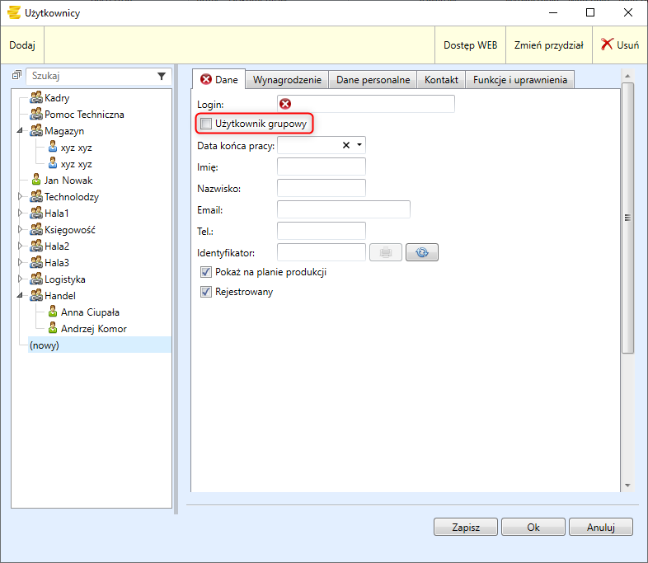Expand the Technolodzy group
The height and width of the screenshot is (563, 648).
[21, 197]
